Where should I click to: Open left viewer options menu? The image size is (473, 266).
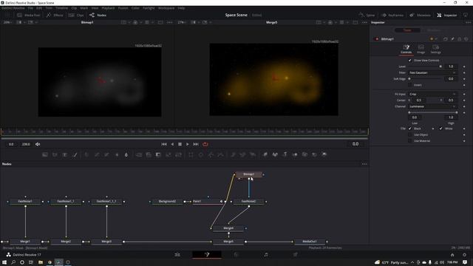(x=170, y=22)
